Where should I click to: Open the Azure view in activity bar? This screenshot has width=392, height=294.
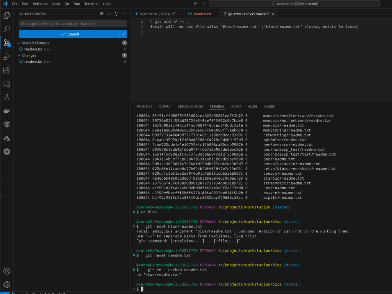click(7, 138)
